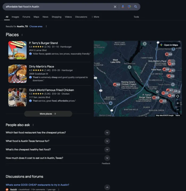Switch to the Discussions tab
Image resolution: width=186 pixels, height=191 pixels.
tap(81, 17)
